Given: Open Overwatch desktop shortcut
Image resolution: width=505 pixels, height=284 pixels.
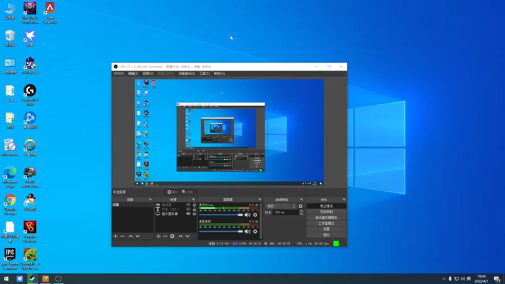Looking at the screenshot, I should click(30, 148).
